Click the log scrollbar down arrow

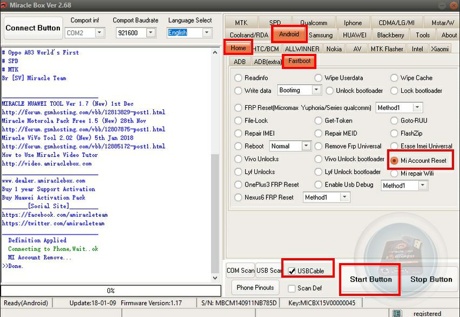[x=215, y=278]
